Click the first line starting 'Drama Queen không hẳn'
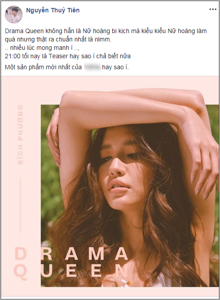 [x=106, y=30]
